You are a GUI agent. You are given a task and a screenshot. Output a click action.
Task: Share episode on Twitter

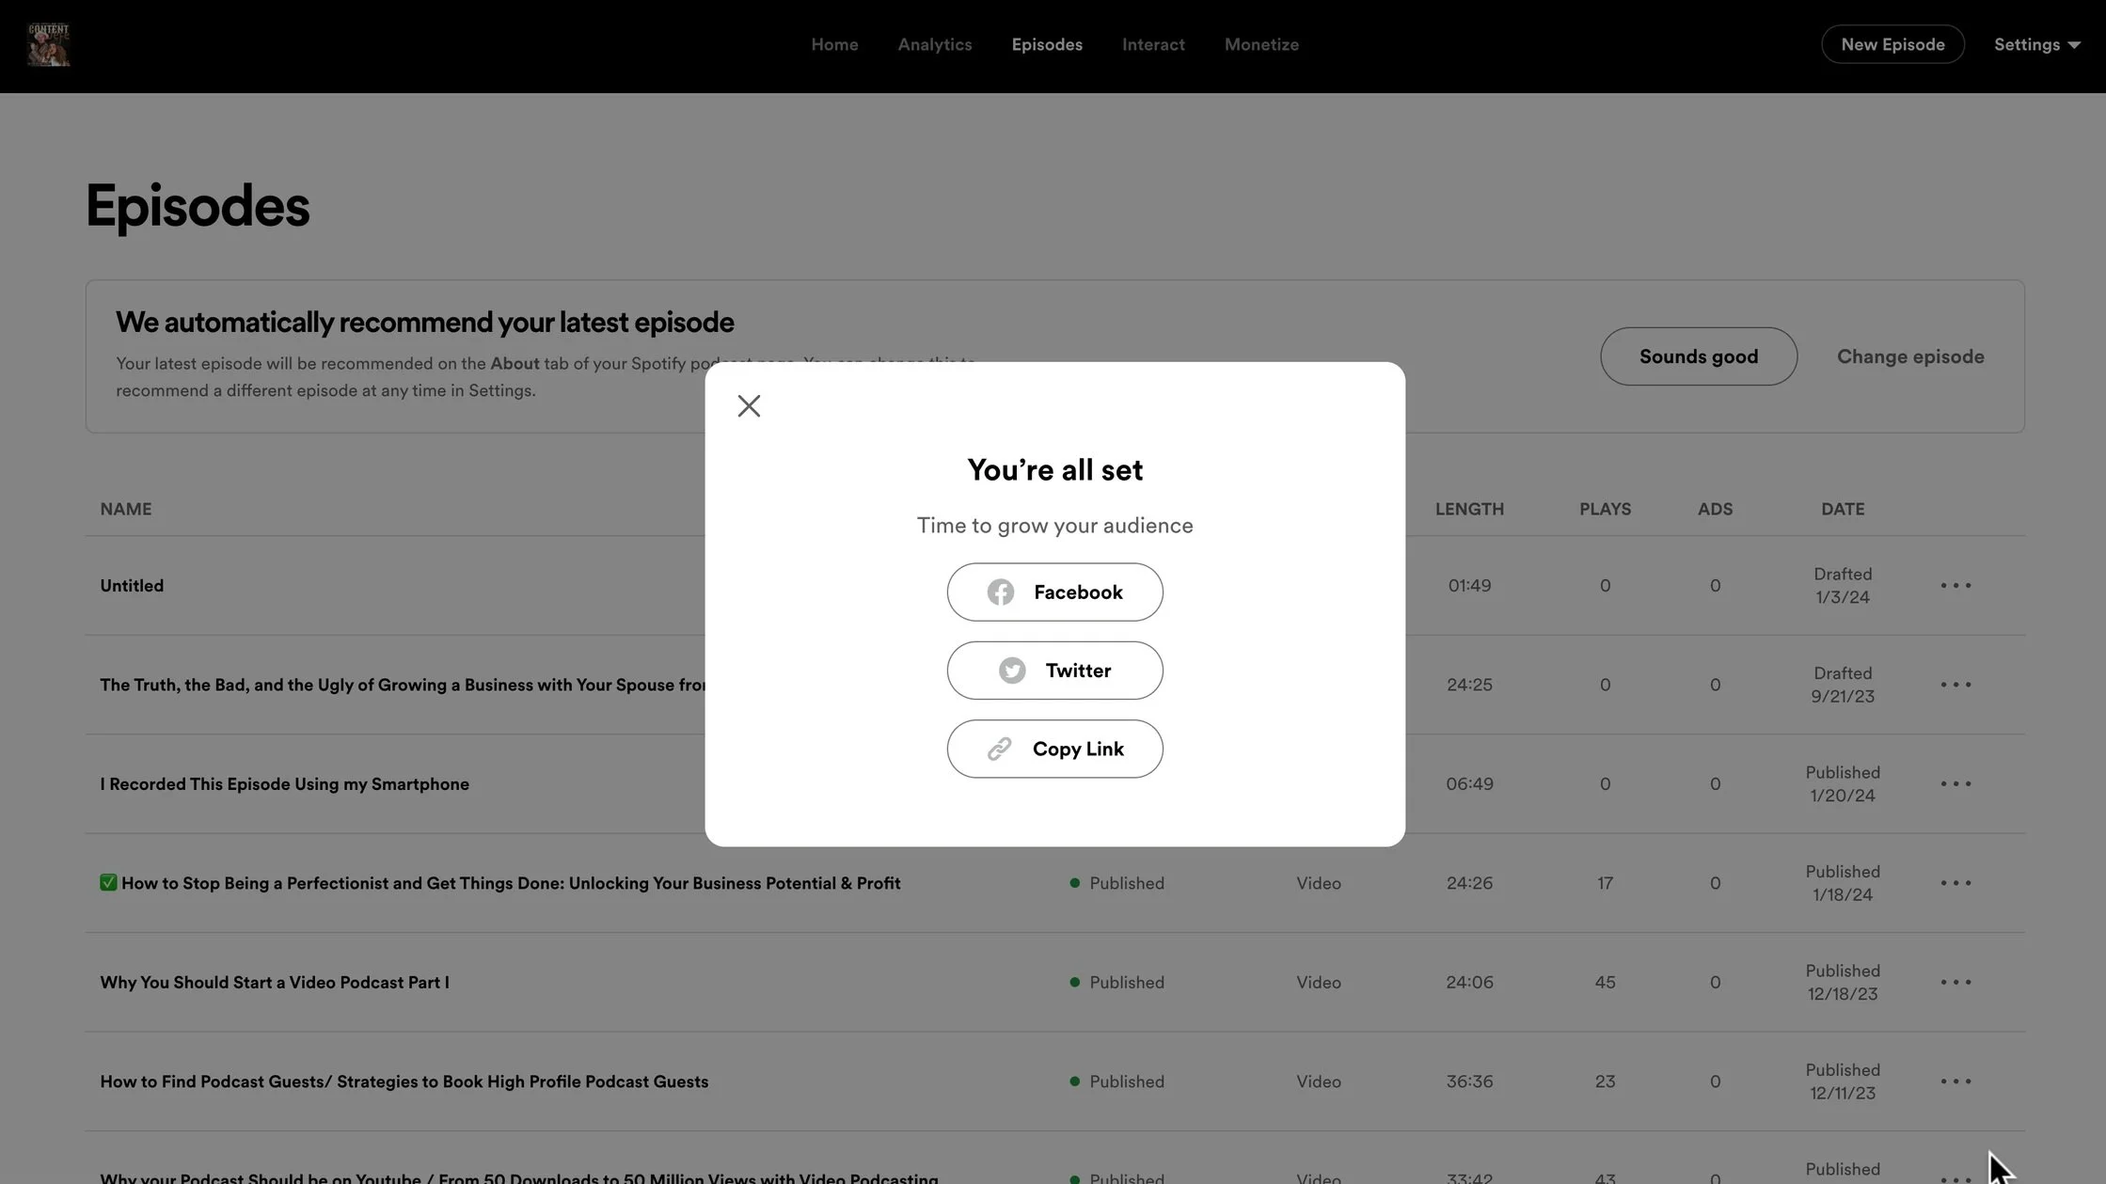coord(1054,671)
